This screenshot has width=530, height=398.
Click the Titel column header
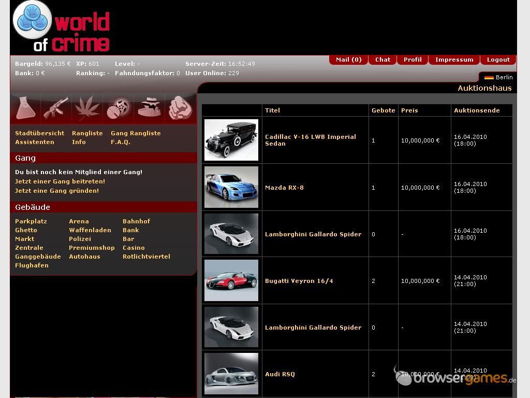coord(272,110)
